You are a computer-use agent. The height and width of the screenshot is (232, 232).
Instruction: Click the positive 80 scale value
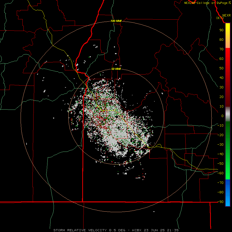[x=221, y=40]
